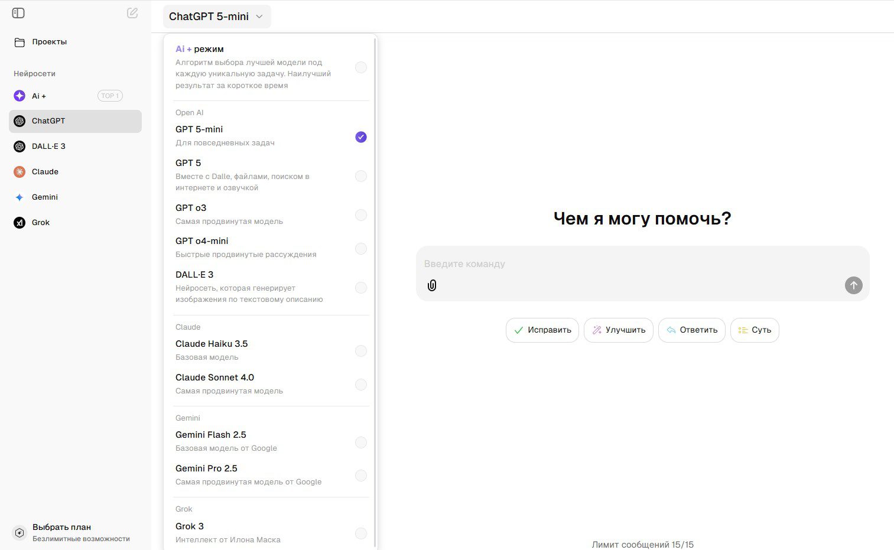This screenshot has width=894, height=550.
Task: Open Projects via the folder icon
Action: (19, 42)
